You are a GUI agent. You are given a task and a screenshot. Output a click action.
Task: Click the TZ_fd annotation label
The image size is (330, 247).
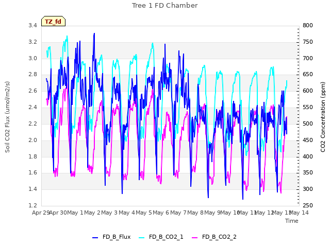(53, 22)
